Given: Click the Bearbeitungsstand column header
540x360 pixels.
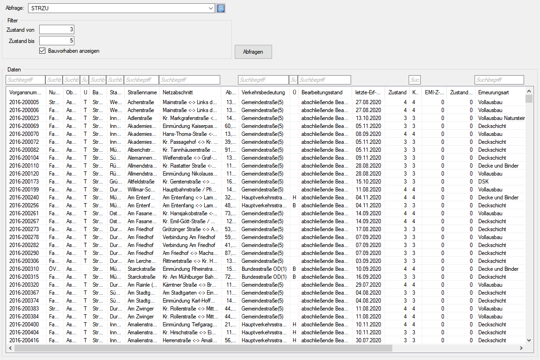Looking at the screenshot, I should [325, 92].
